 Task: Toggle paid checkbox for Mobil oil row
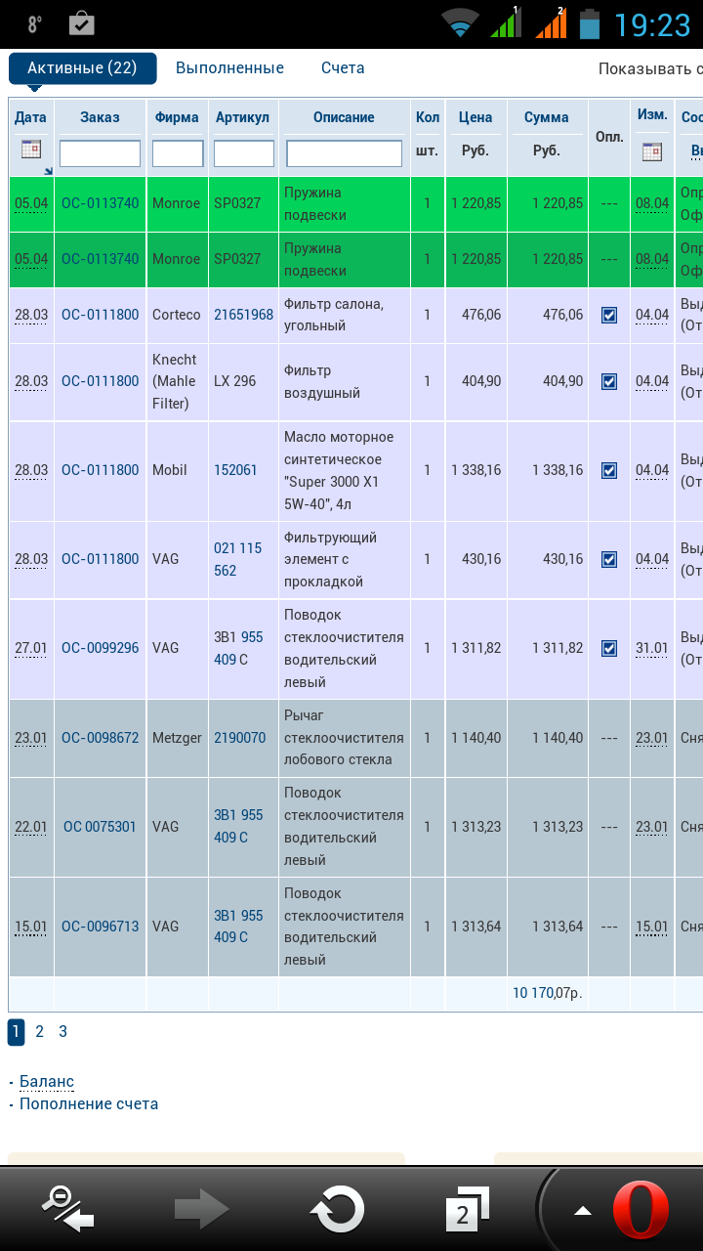point(609,470)
